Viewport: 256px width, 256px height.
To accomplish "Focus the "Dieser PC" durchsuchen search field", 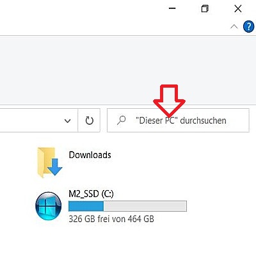I will tap(178, 120).
